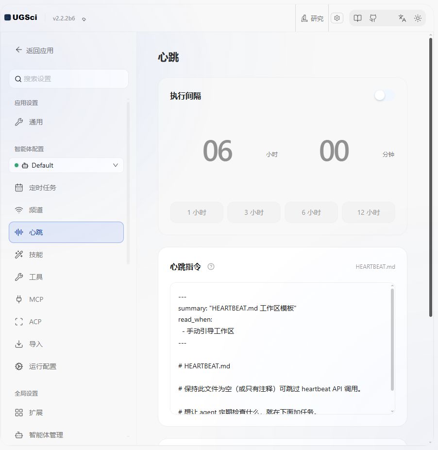This screenshot has height=450, width=438.
Task: Set interval to 3 小时
Action: click(x=254, y=212)
